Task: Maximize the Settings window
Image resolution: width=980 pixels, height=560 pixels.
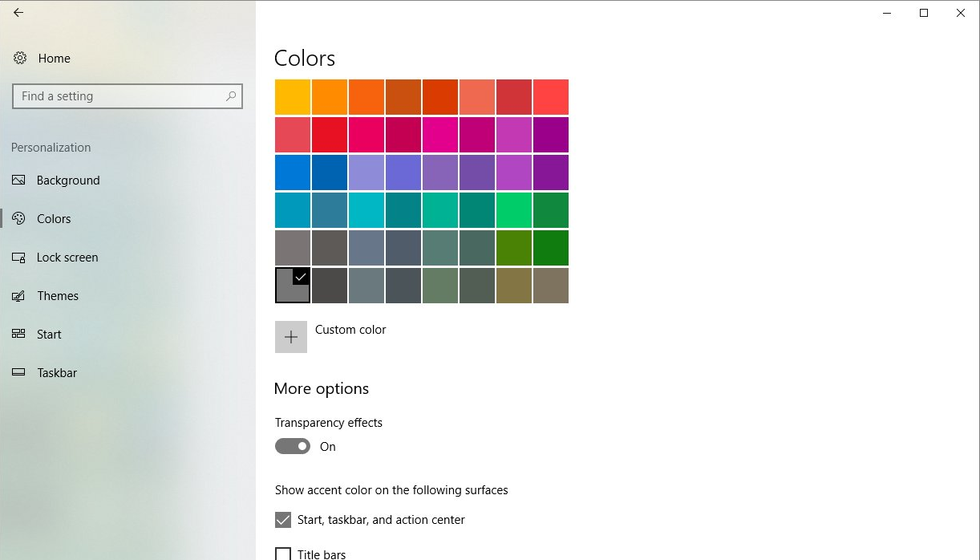Action: [x=924, y=13]
